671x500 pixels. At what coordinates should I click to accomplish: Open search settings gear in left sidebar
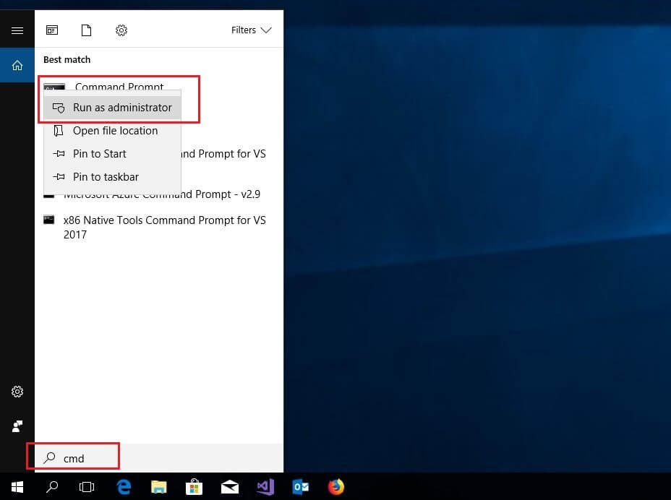point(17,392)
